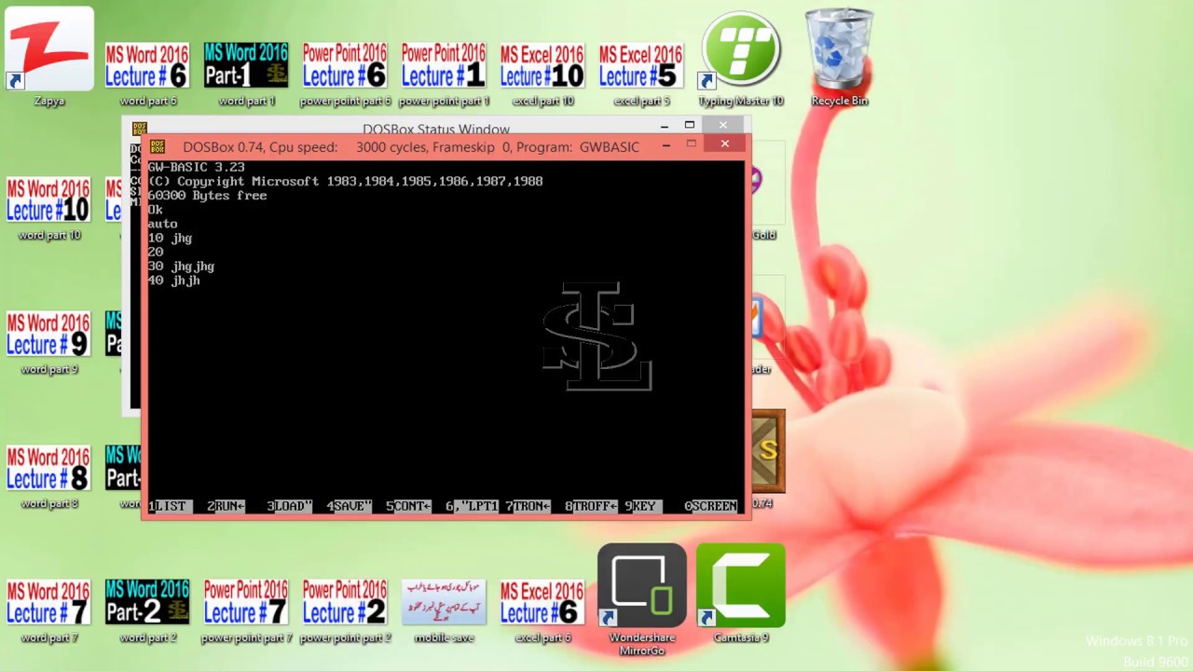Viewport: 1193px width, 671px height.
Task: Click DOSBox icon in GWBASIC title bar
Action: click(158, 146)
